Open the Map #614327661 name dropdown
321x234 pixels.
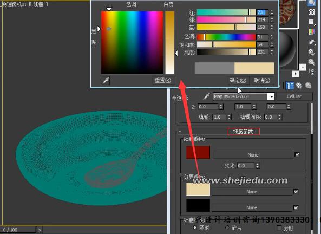click(x=271, y=96)
